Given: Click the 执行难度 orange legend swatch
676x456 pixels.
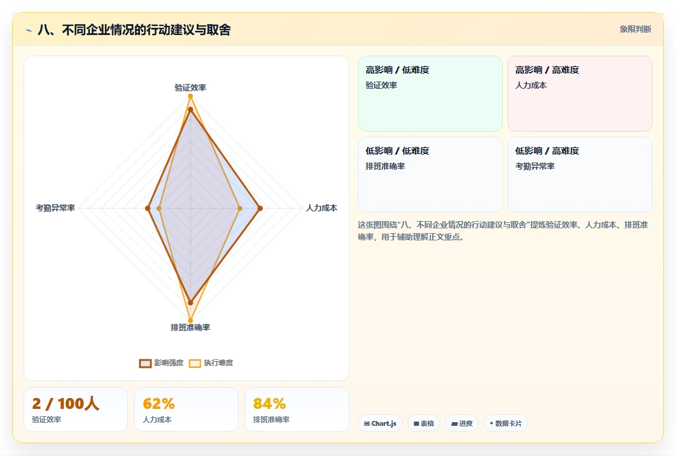Looking at the screenshot, I should point(195,363).
